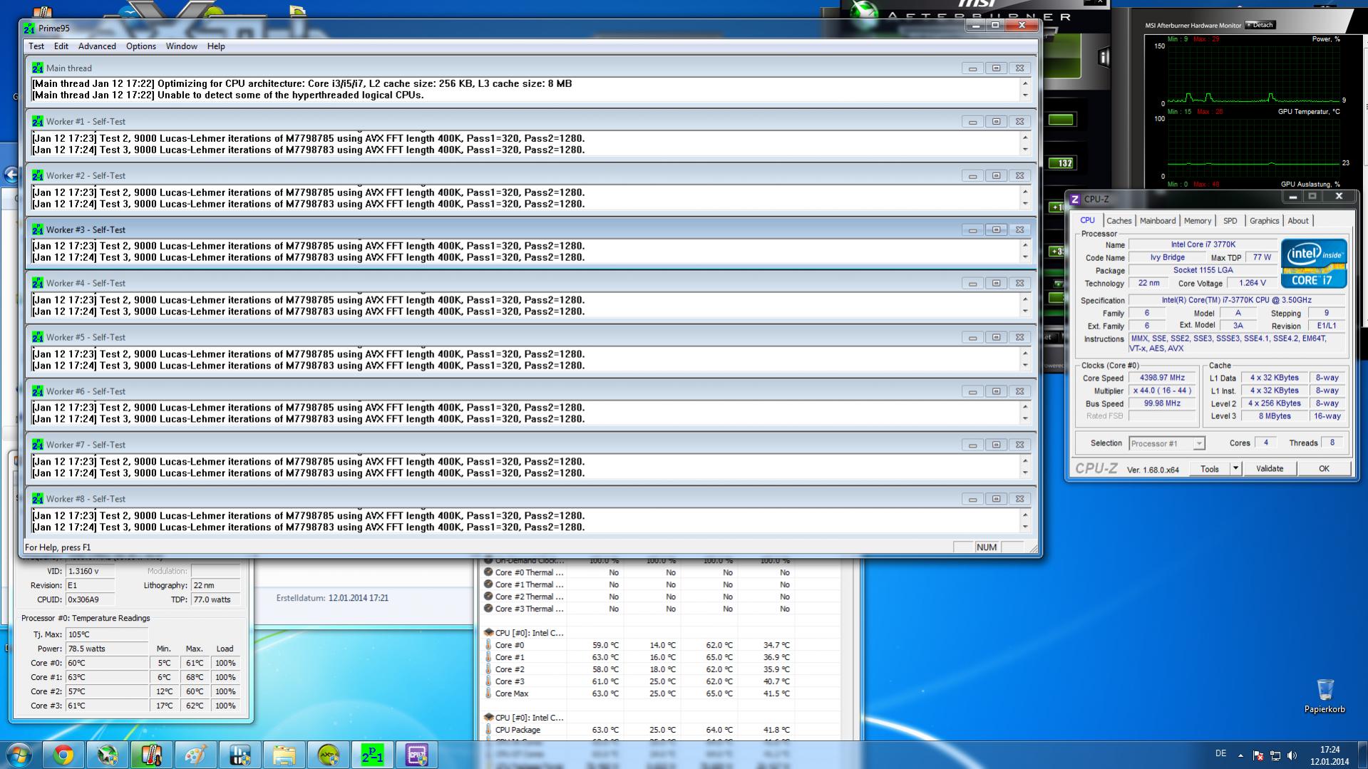Click the Worker #5 window icon
This screenshot has width=1368, height=769.
[x=37, y=337]
